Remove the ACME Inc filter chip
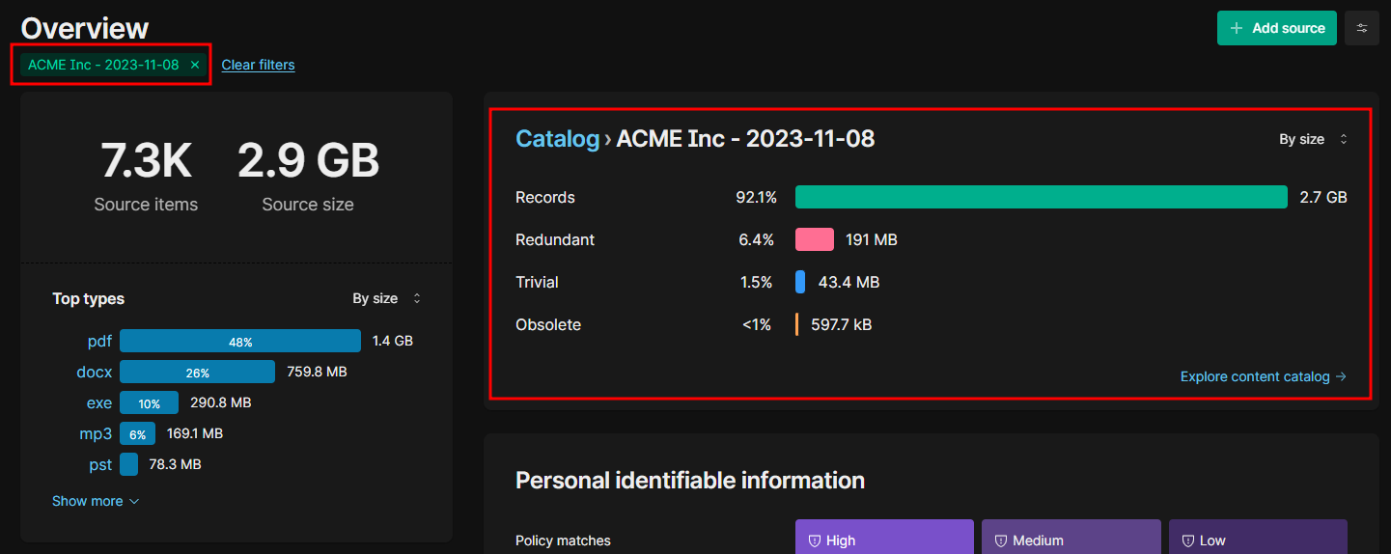This screenshot has width=1391, height=554. pyautogui.click(x=195, y=65)
